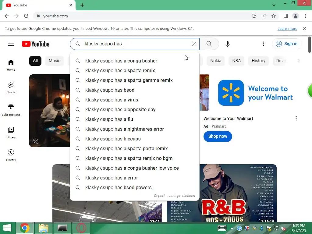Clear the search text with the X icon
Viewport: 312px width, 234px height.
pyautogui.click(x=194, y=44)
